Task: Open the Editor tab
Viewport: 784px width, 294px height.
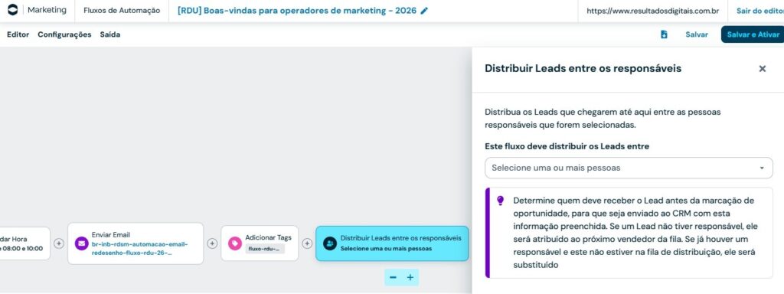Action: pos(18,34)
